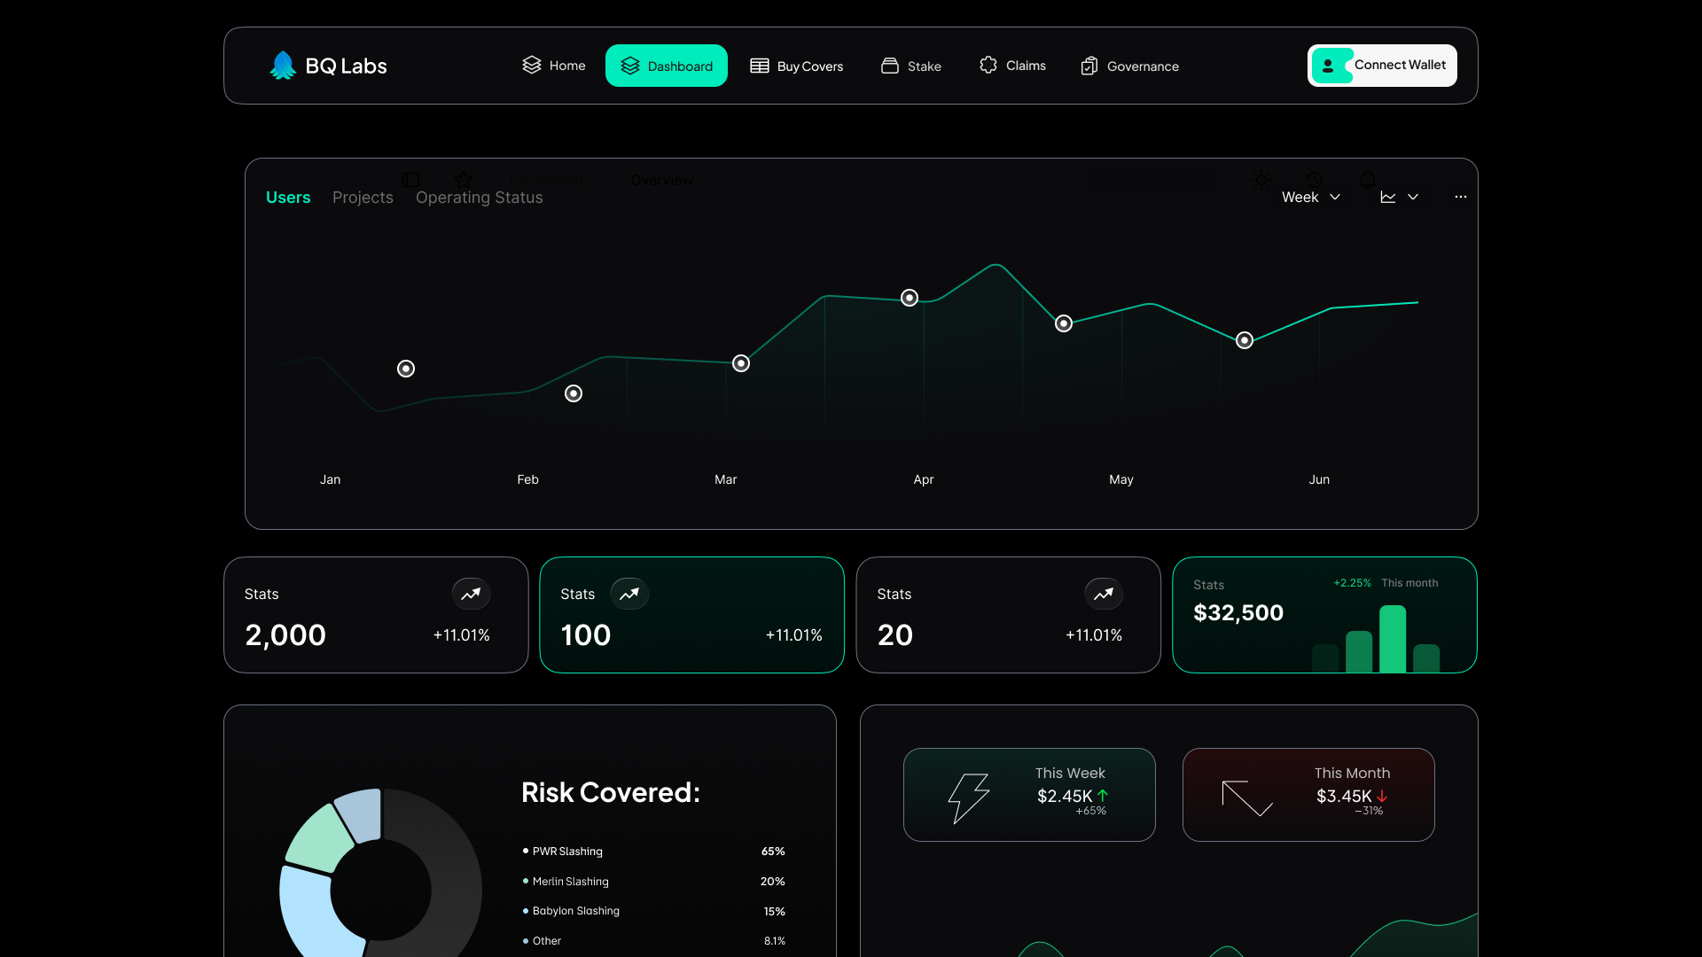Click the Connect Wallet button
The height and width of the screenshot is (957, 1702).
coord(1381,66)
